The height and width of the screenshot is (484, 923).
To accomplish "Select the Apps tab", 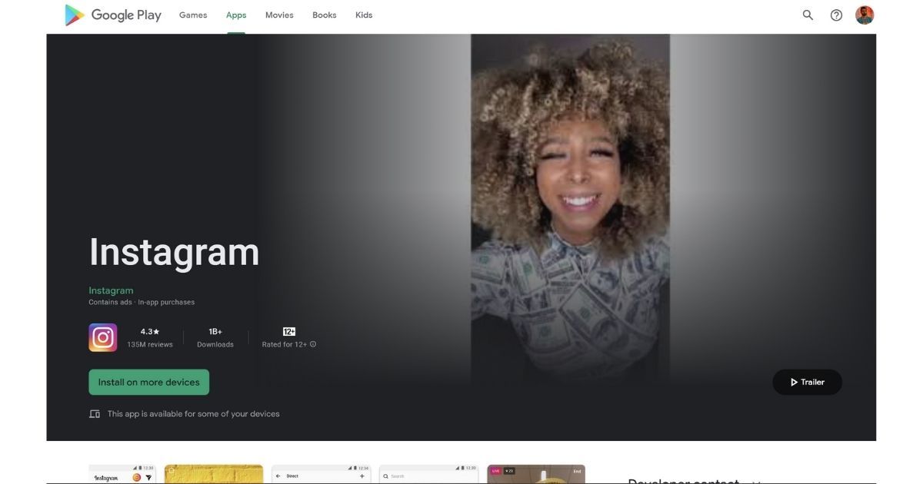I will pyautogui.click(x=236, y=15).
